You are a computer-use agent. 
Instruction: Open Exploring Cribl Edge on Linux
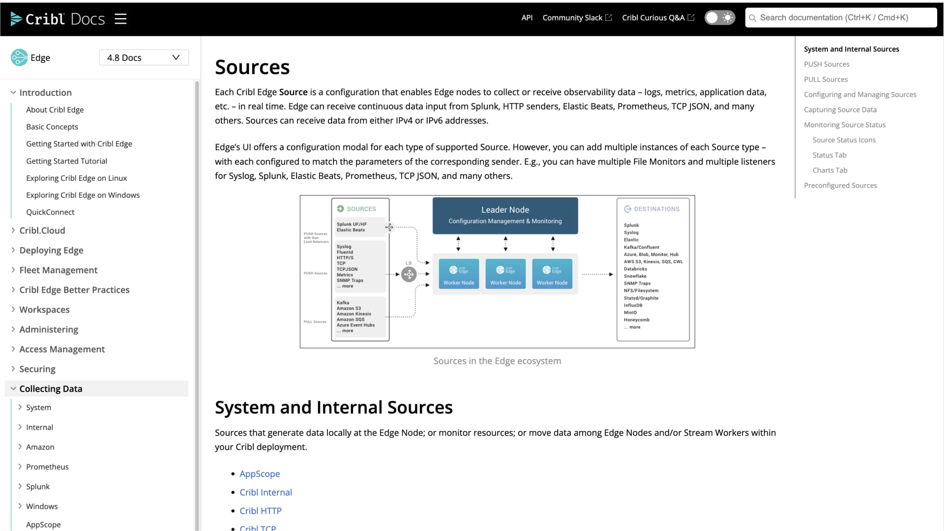(76, 178)
